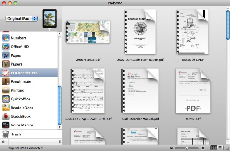Select the csnw7.pdf document thumbnail
The height and width of the screenshot is (151, 230).
point(193,91)
